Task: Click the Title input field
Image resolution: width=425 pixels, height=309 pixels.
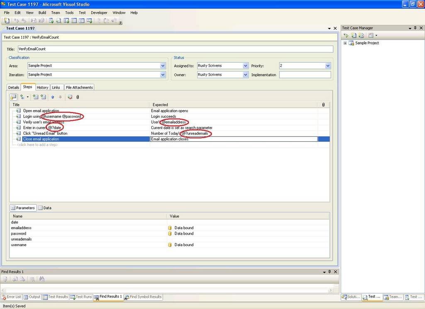Action: [176, 49]
